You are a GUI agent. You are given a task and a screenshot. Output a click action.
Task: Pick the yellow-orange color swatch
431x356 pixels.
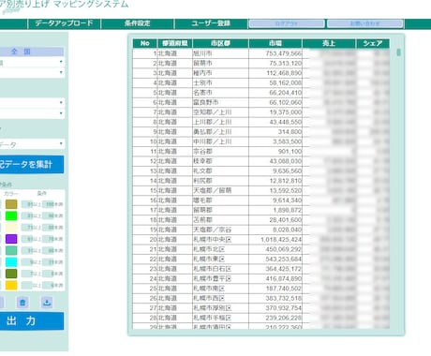11,285
